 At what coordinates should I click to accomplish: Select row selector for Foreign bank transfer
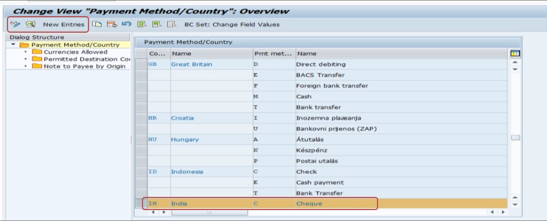pyautogui.click(x=141, y=86)
